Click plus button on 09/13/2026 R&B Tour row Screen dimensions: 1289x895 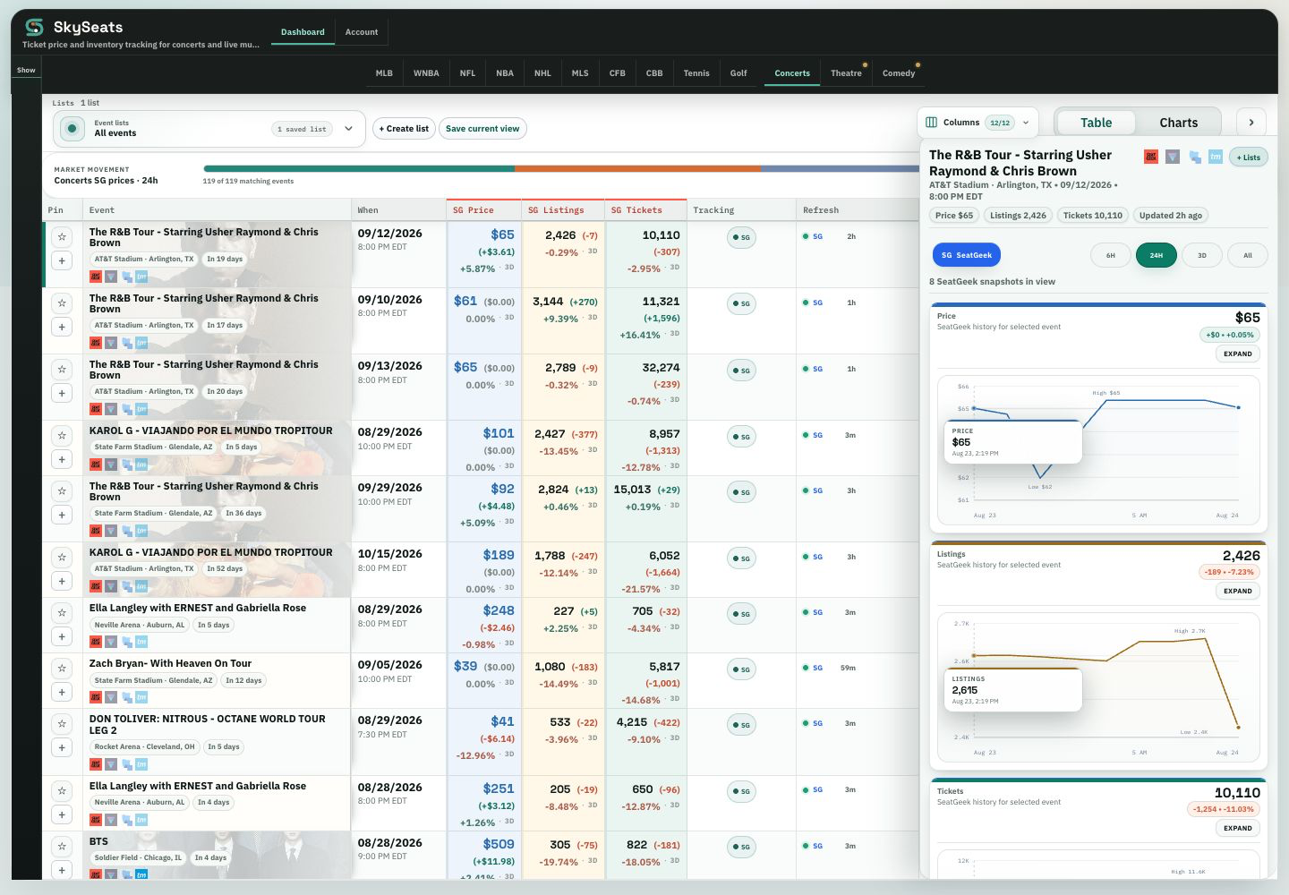[x=62, y=393]
